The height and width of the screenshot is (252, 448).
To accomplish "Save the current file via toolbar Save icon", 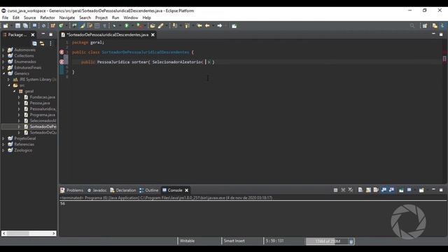I will 17,26.
